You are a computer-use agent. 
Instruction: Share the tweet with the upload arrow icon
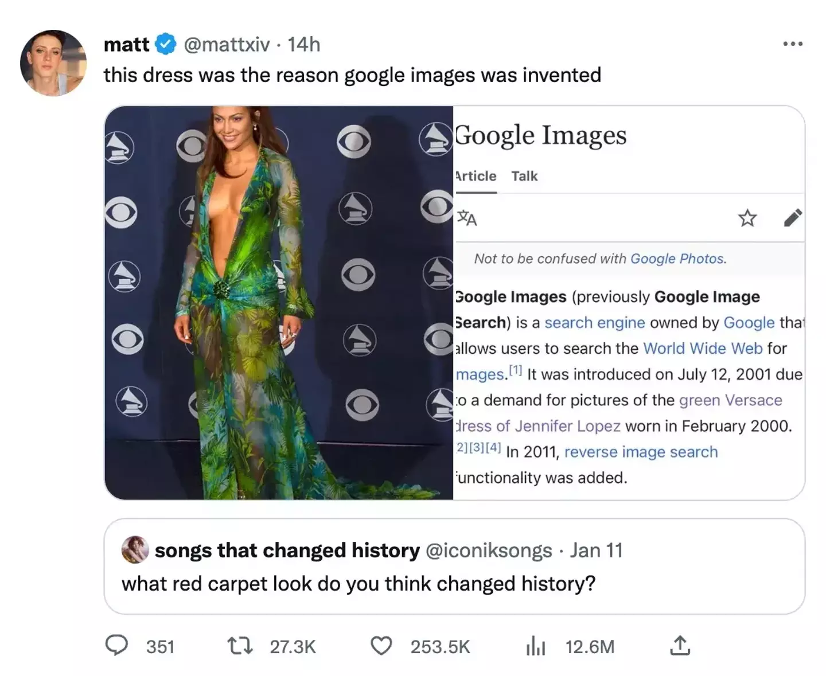point(680,646)
